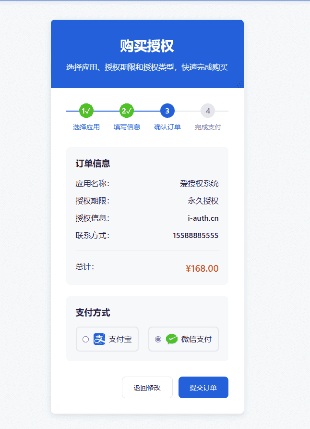
Task: Click the blue step 3 circle
Action: click(x=167, y=111)
